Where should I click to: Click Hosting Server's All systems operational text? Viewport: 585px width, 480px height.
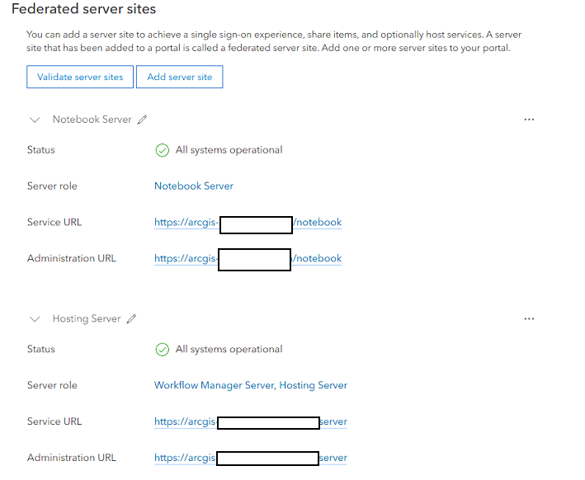click(229, 350)
